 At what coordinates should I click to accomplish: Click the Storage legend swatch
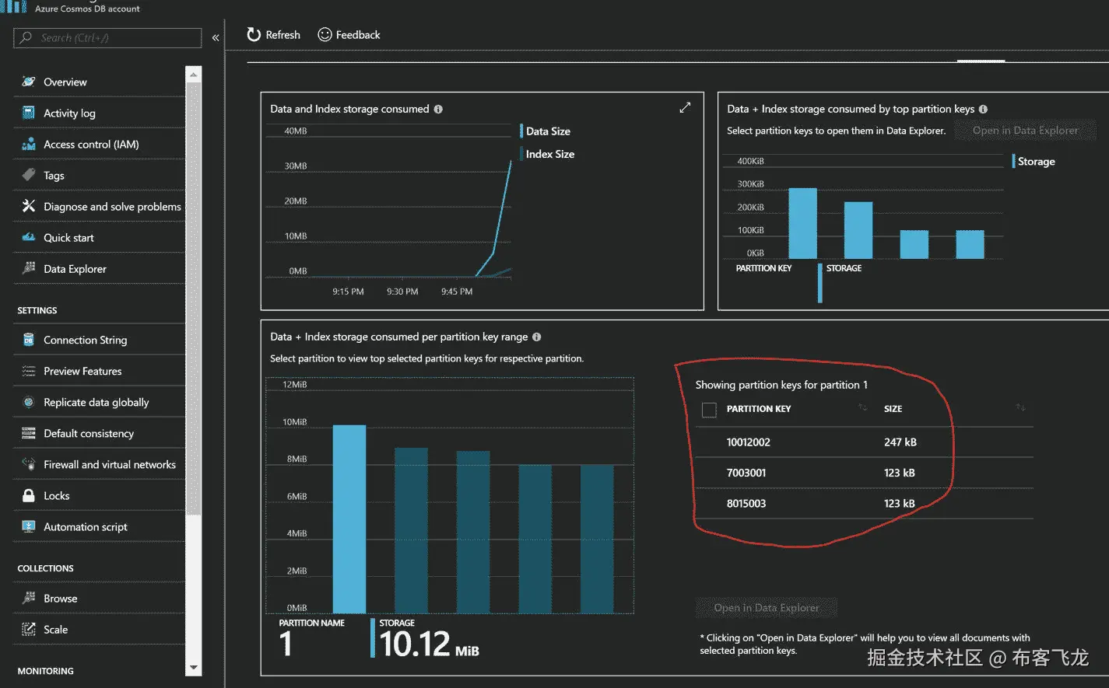(1013, 161)
